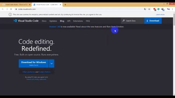Open the dark extension icon with badge
Screen dimensions: 175x98
coord(163,9)
